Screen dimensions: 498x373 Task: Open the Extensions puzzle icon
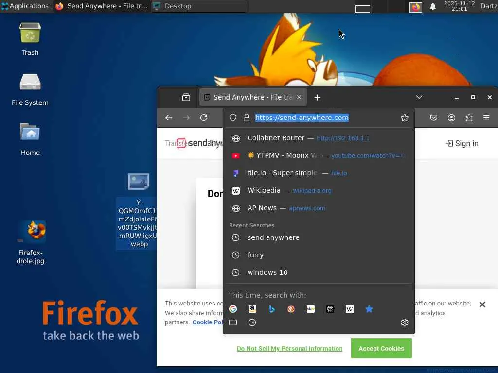pos(469,118)
